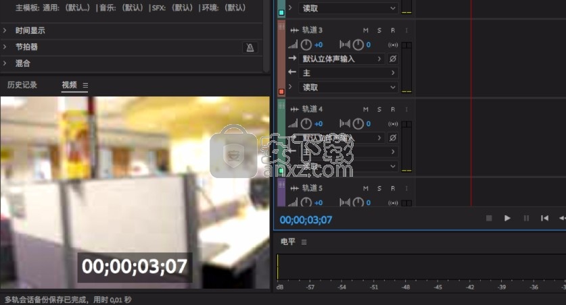Image resolution: width=566 pixels, height=305 pixels.
Task: Click the 轨道 4 volume knob
Action: pyautogui.click(x=306, y=124)
